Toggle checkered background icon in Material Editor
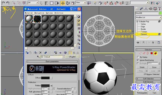 coord(79,24)
